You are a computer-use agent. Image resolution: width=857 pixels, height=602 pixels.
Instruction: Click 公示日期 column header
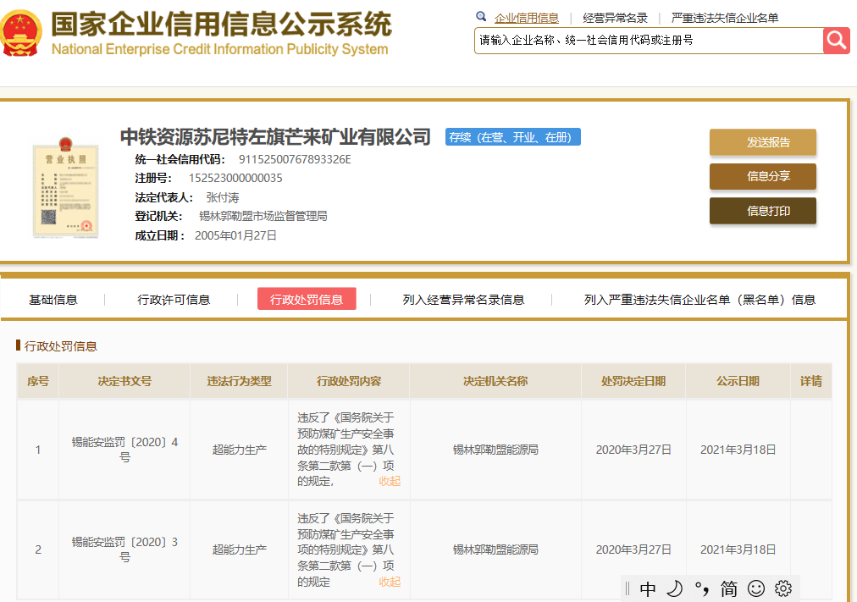pos(738,381)
